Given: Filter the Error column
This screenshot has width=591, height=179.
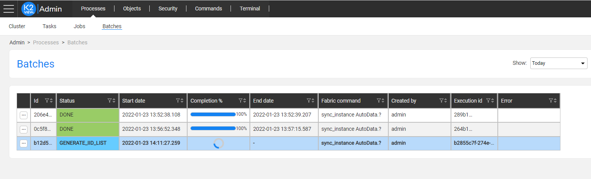Looking at the screenshot, I should (551, 101).
